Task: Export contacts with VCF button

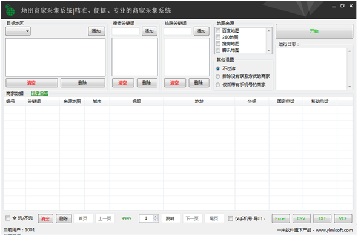Action: [343, 218]
